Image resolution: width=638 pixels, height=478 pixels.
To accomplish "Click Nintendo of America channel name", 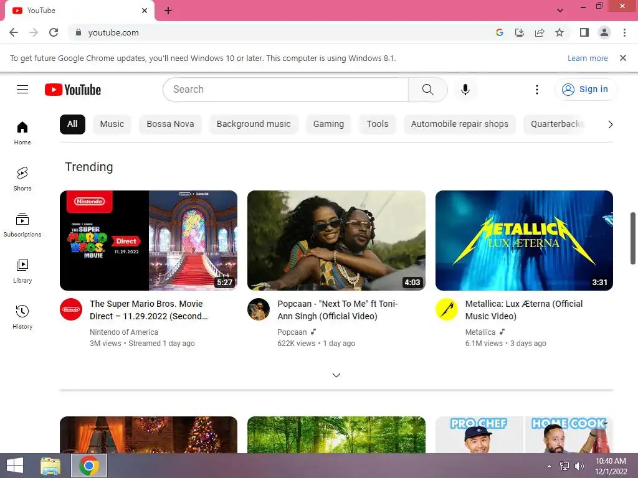I will pyautogui.click(x=124, y=332).
